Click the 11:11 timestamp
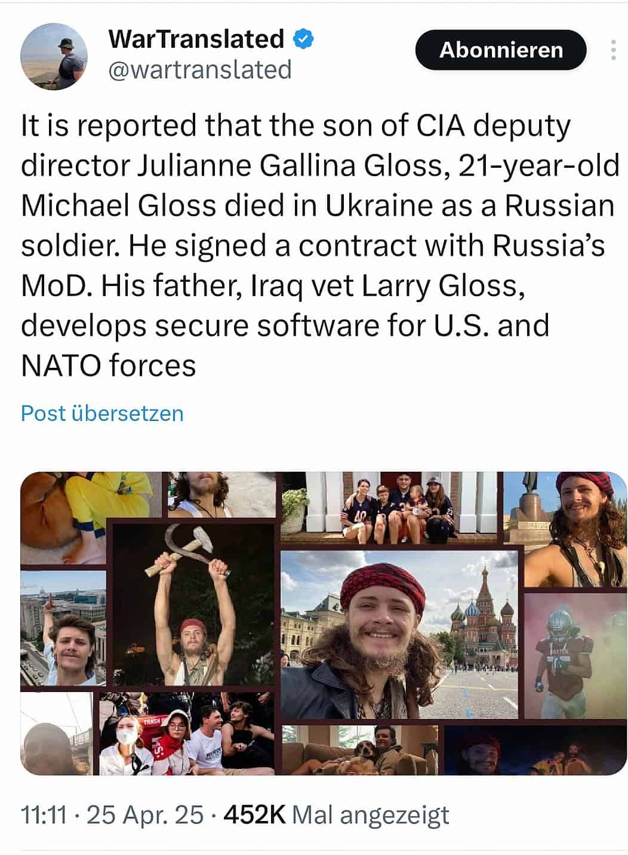The width and height of the screenshot is (628, 855). 44,814
